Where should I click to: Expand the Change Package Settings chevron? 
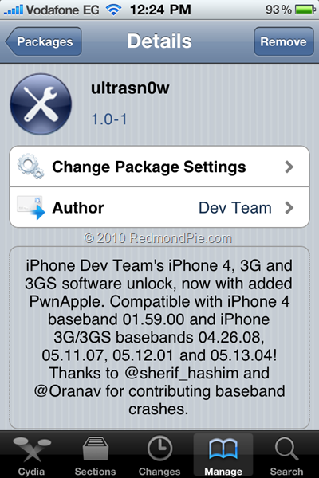[x=289, y=167]
